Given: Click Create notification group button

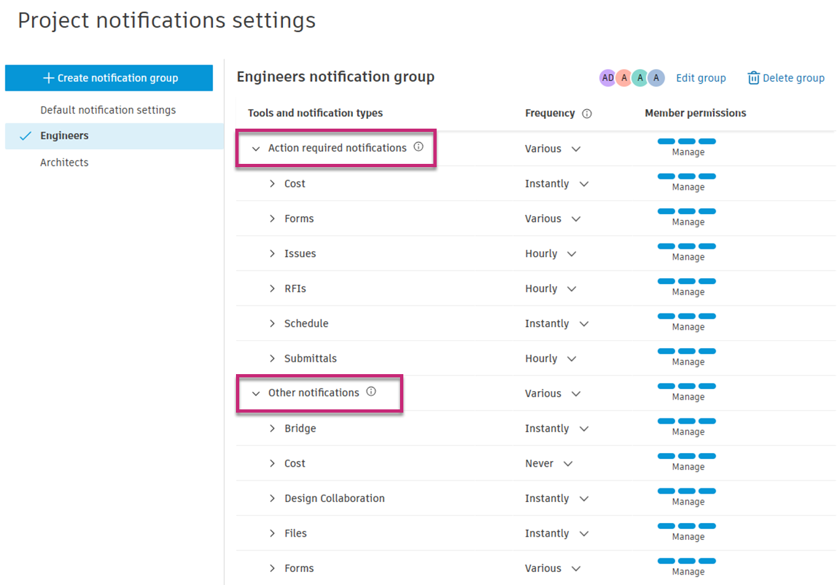Looking at the screenshot, I should [109, 78].
